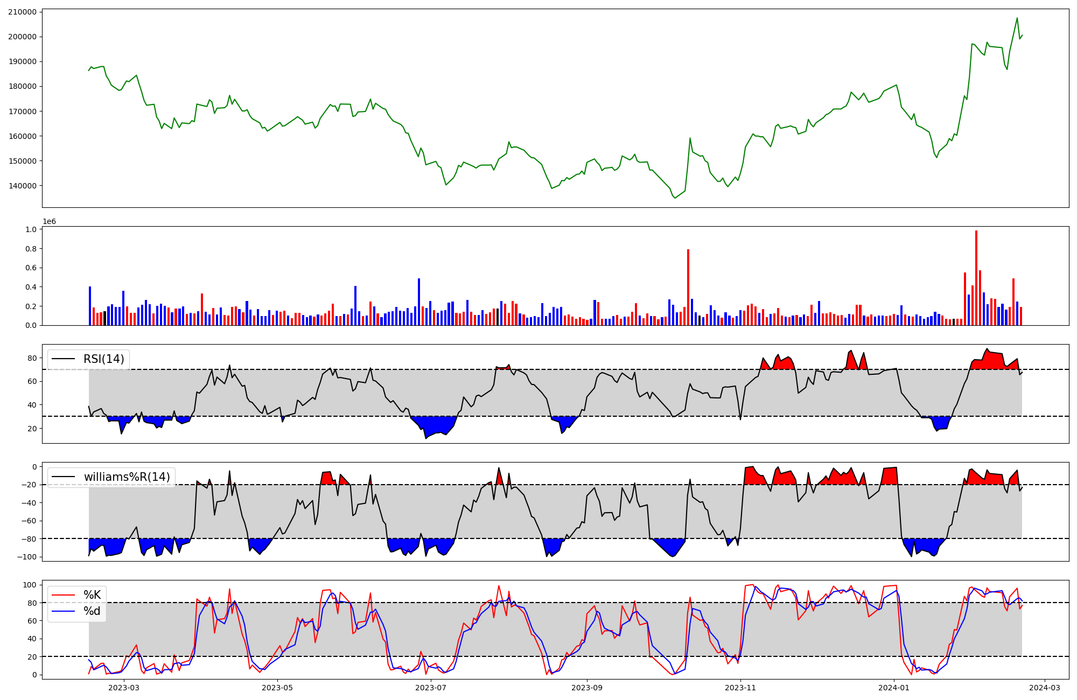Click the 1e6 volume scale label
This screenshot has width=1077, height=700.
[49, 221]
